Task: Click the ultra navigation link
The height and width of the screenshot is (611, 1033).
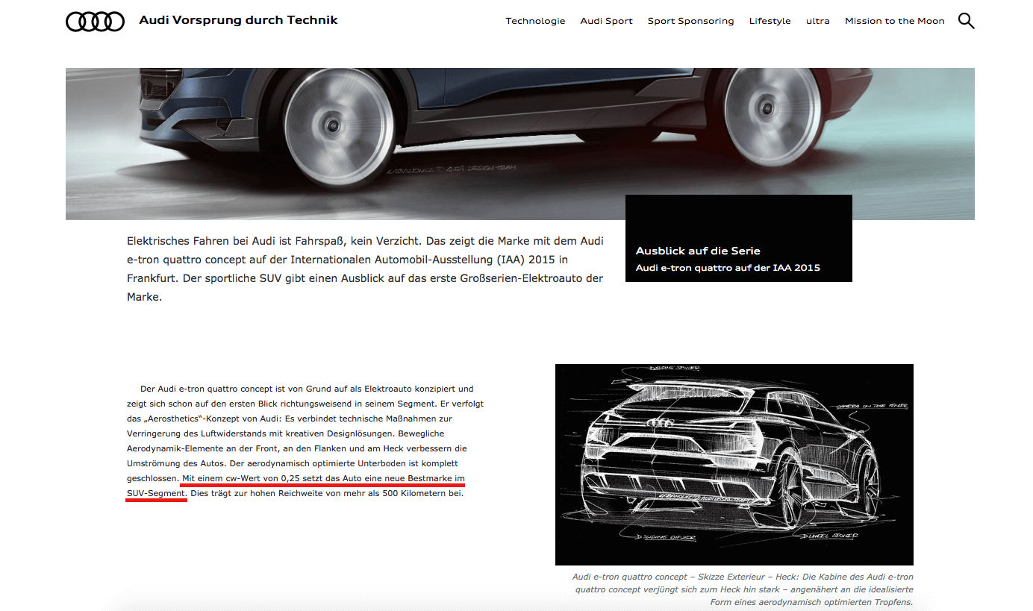Action: (817, 21)
